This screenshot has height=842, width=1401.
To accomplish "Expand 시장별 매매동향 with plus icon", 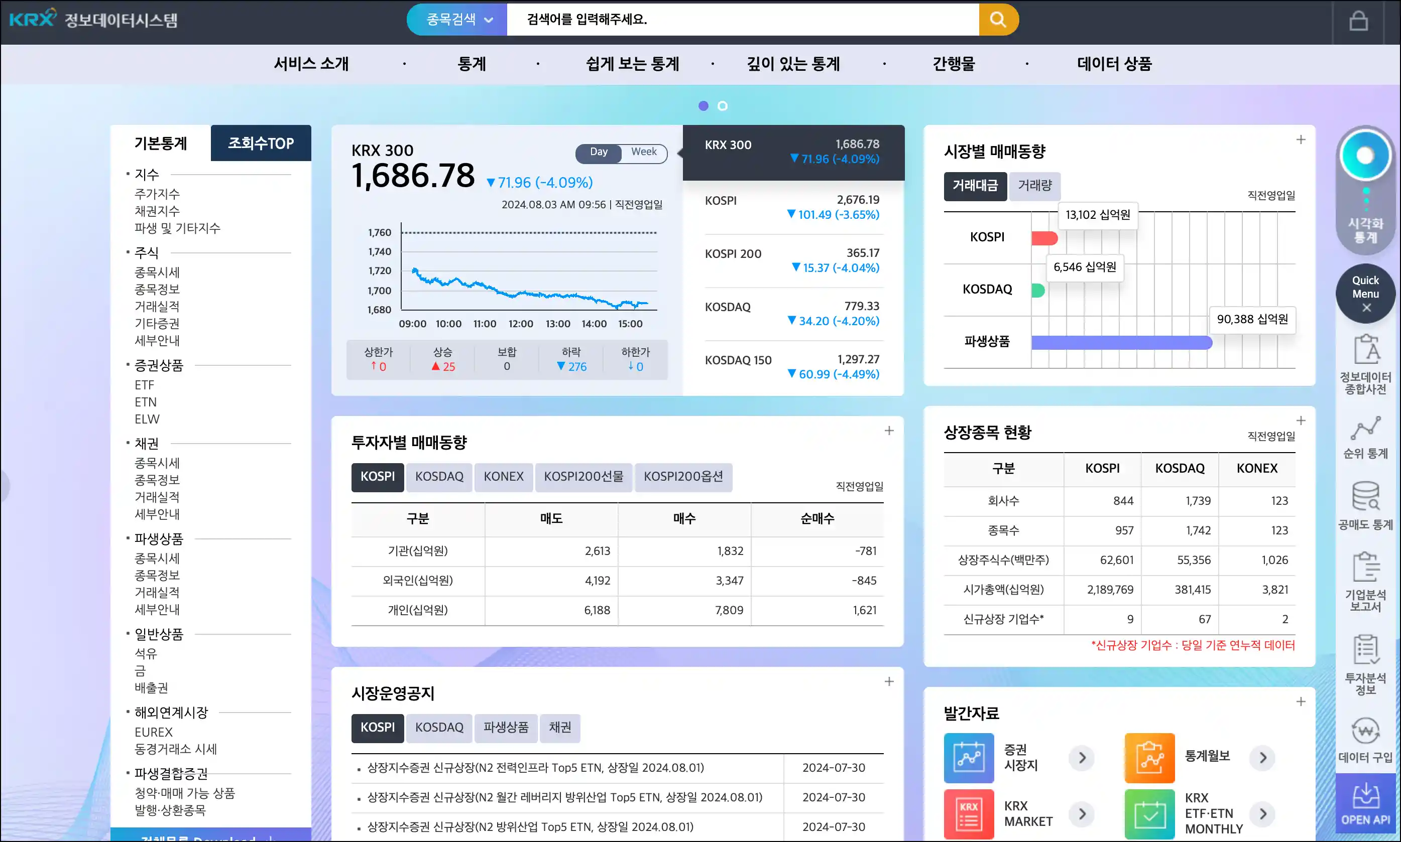I will (x=1301, y=139).
